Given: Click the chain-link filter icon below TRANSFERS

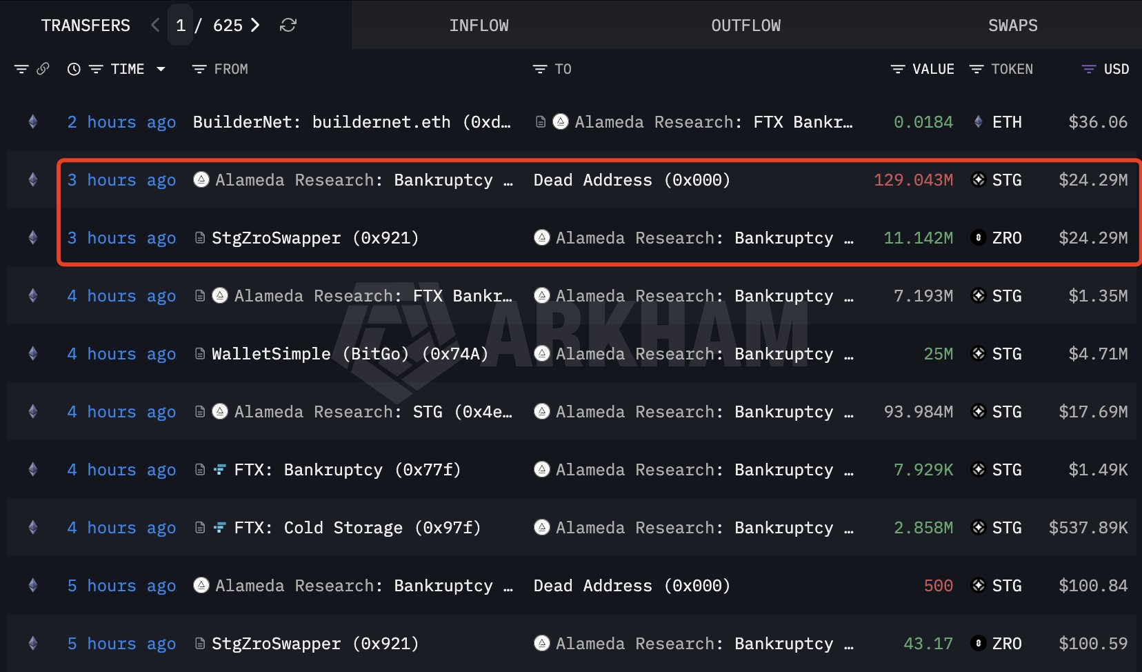Looking at the screenshot, I should 44,69.
